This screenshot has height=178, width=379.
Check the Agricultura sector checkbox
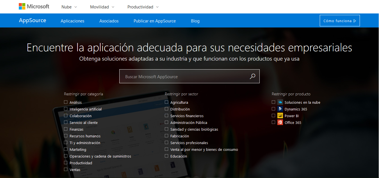[166, 102]
